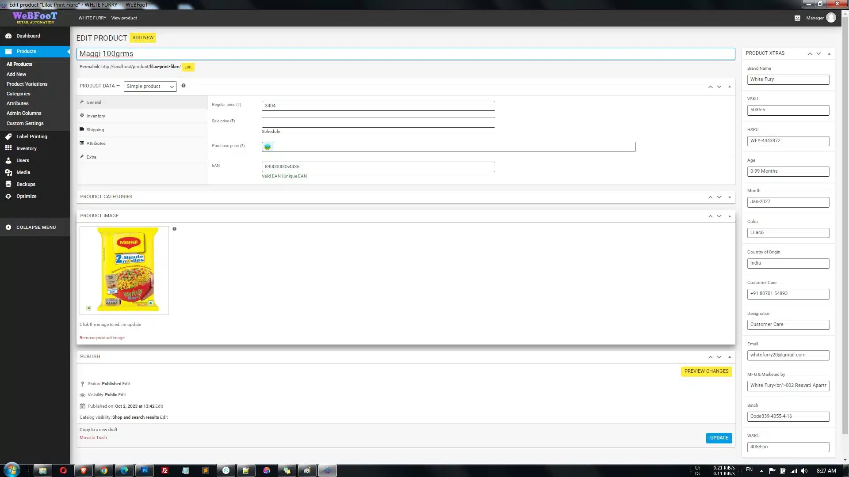Toggle the Product Xtras panel arrow
This screenshot has height=477, width=849.
click(x=829, y=53)
